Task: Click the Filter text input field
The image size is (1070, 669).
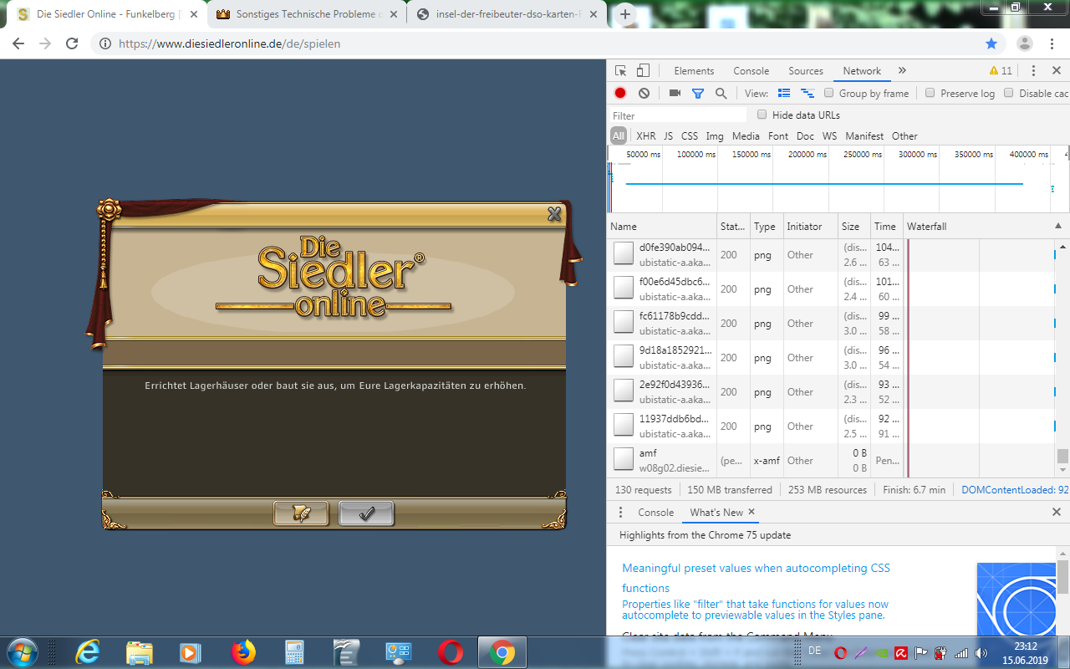Action: pyautogui.click(x=678, y=115)
